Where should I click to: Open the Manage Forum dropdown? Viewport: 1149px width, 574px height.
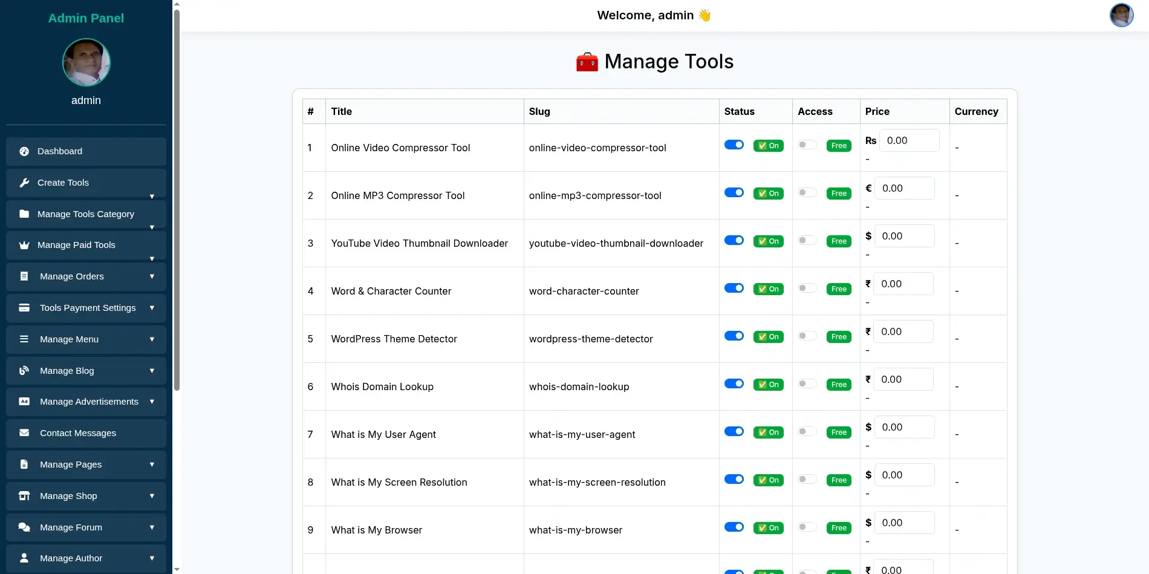tap(151, 527)
